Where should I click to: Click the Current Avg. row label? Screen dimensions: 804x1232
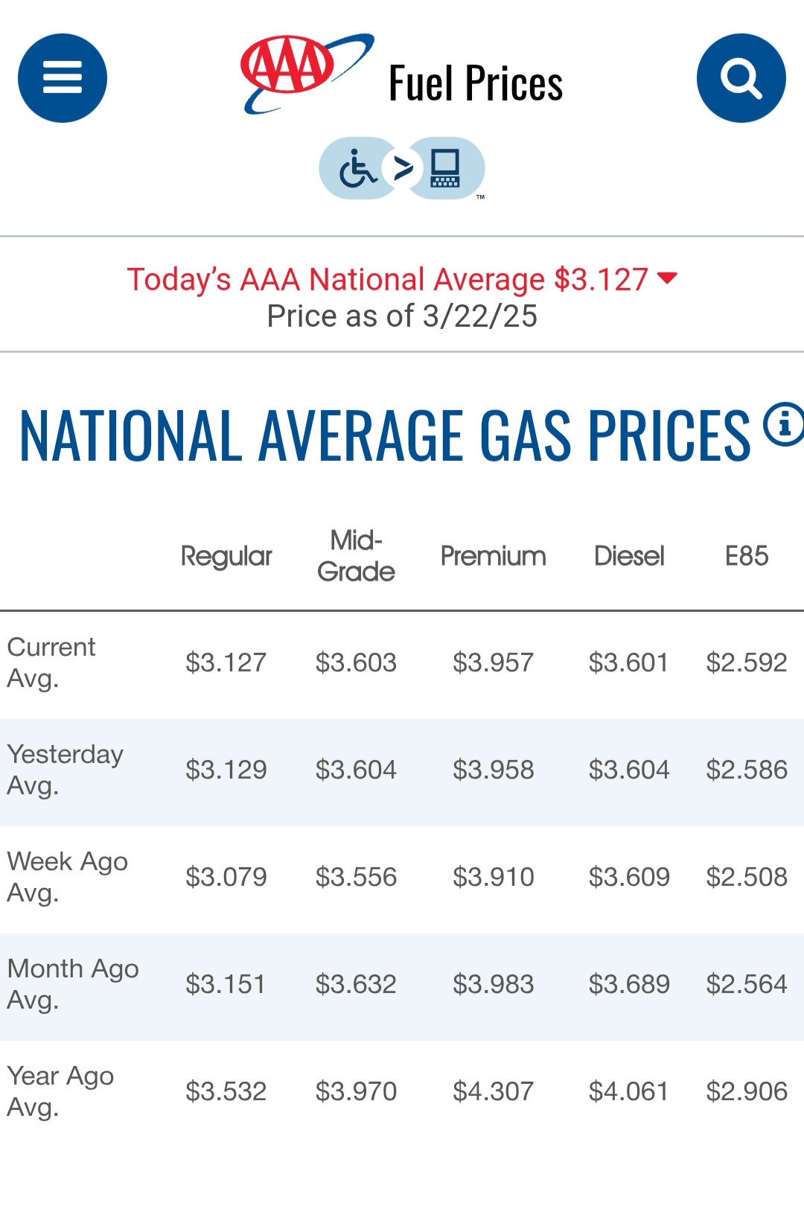pyautogui.click(x=51, y=663)
